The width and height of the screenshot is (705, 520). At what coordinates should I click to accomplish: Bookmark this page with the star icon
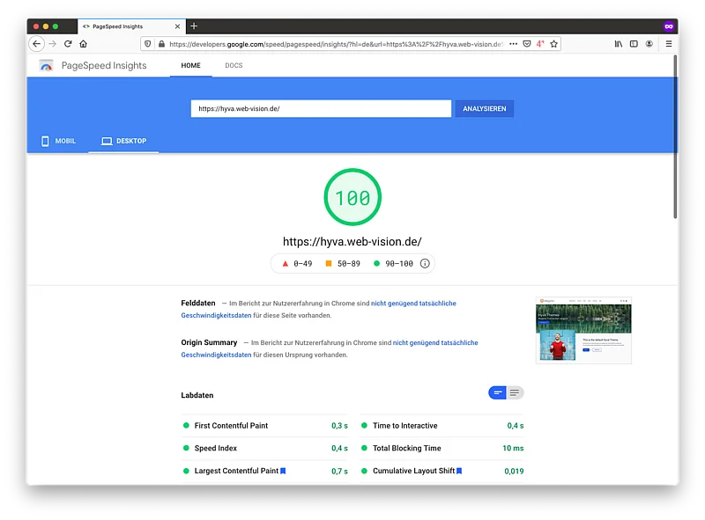pyautogui.click(x=553, y=43)
